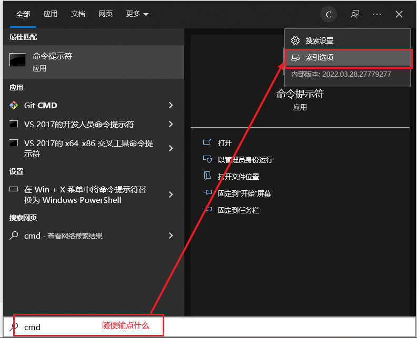
Task: Open the Win + X 菜单 PowerShell setting
Action: (94, 194)
